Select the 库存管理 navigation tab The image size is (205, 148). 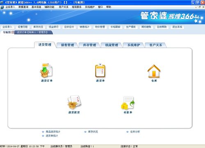tap(89, 45)
